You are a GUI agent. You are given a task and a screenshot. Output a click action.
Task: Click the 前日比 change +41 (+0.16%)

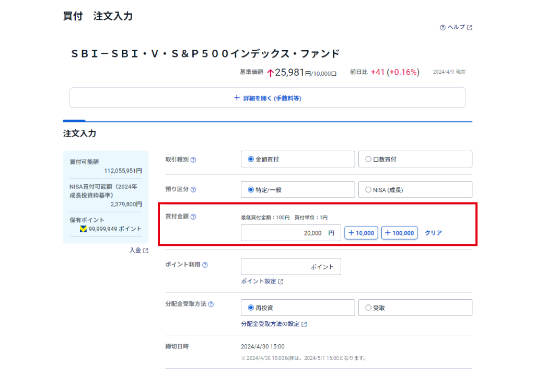pyautogui.click(x=395, y=72)
